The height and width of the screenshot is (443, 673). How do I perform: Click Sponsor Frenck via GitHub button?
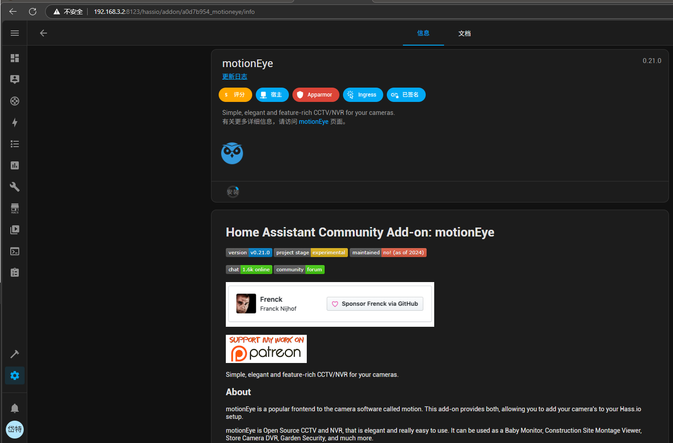[375, 304]
